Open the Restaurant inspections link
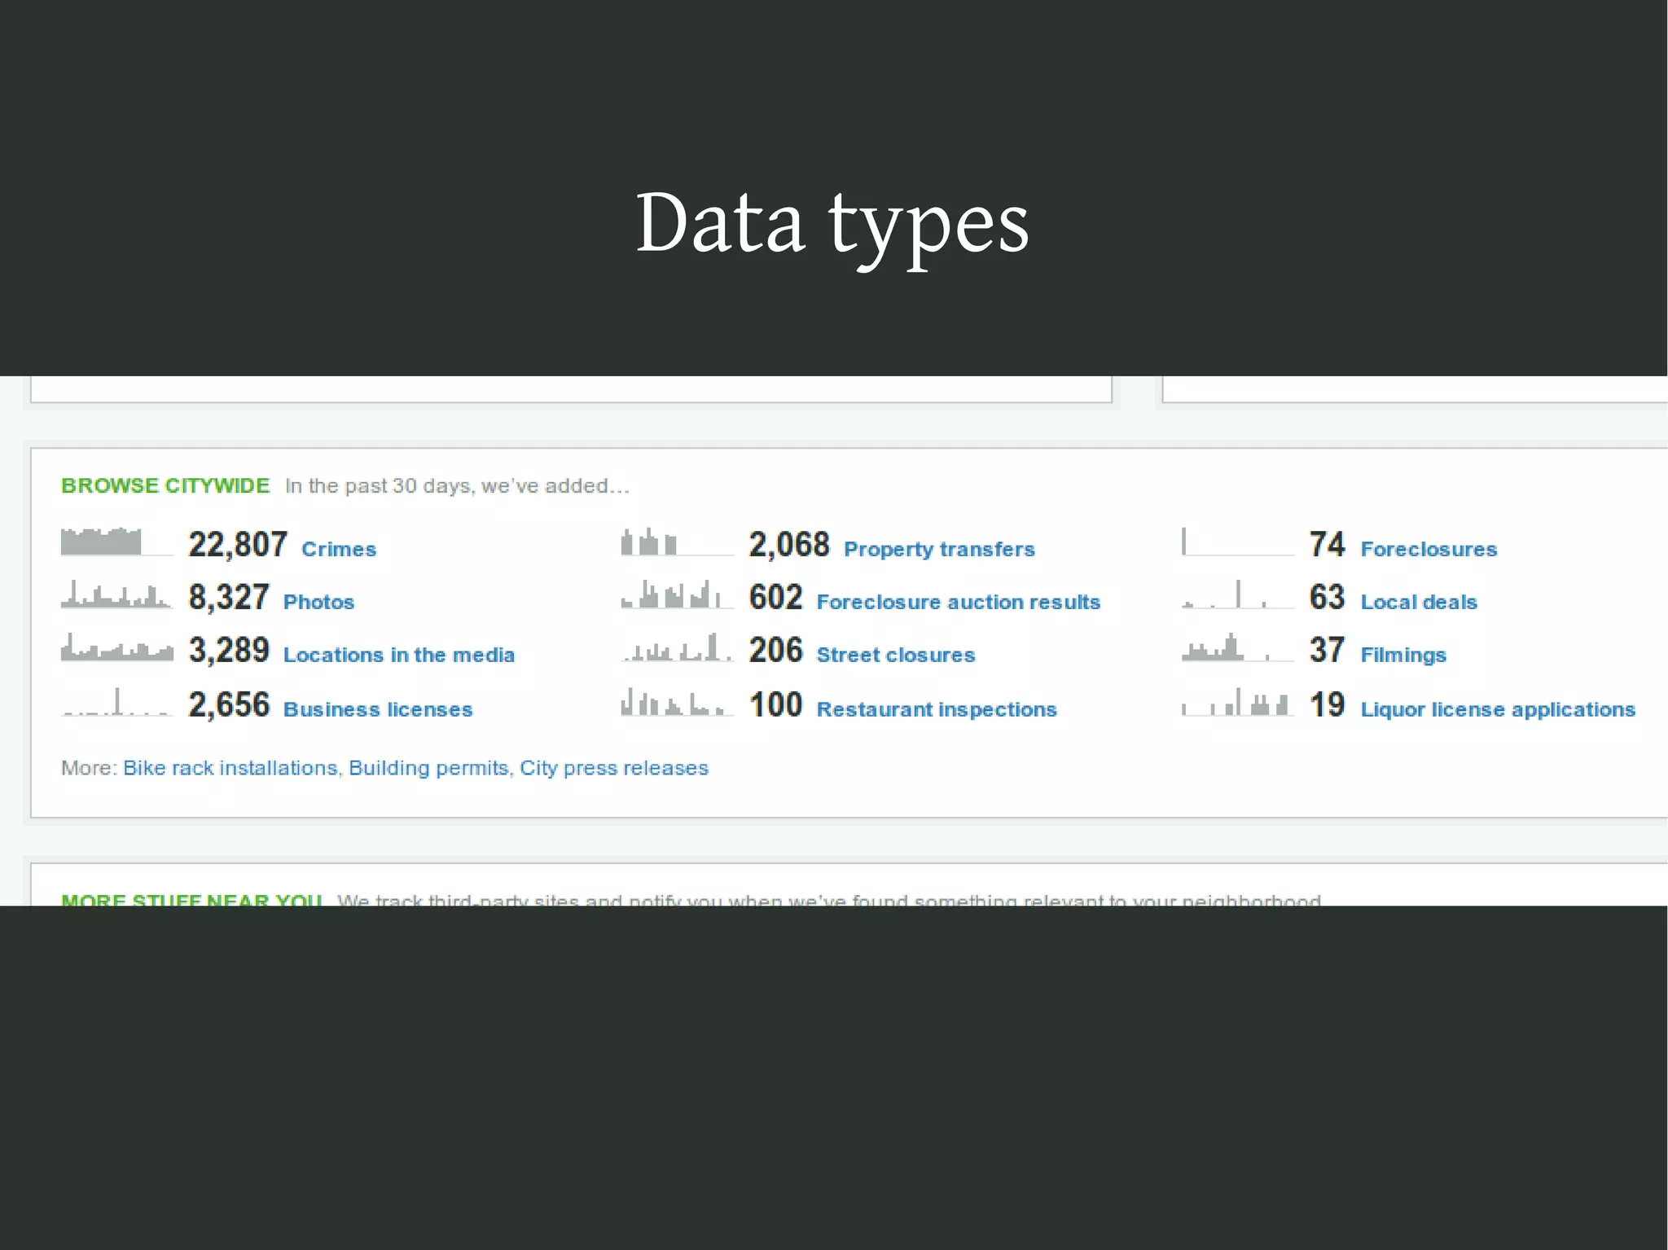Viewport: 1668px width, 1250px height. coord(937,710)
